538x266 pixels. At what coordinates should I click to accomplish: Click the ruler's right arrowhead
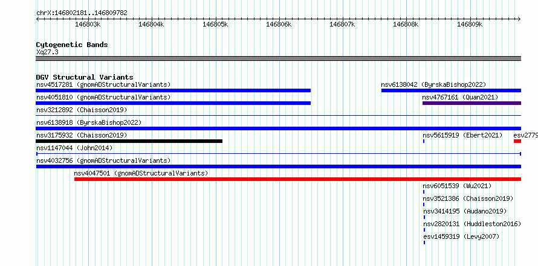pos(519,19)
